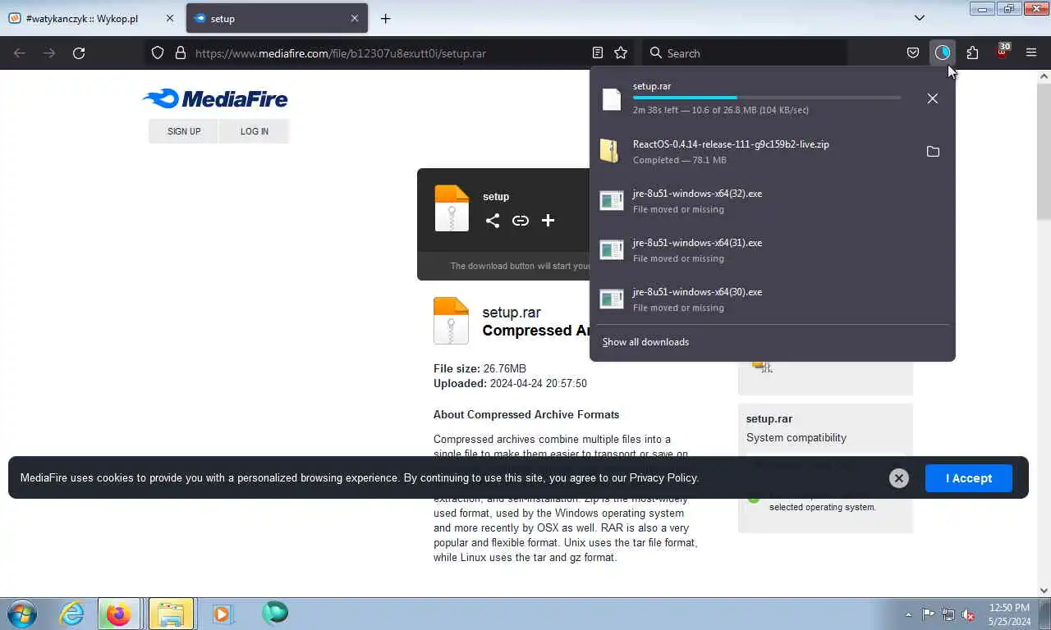The height and width of the screenshot is (630, 1051).
Task: Click setup.rar download progress bar
Action: (767, 98)
